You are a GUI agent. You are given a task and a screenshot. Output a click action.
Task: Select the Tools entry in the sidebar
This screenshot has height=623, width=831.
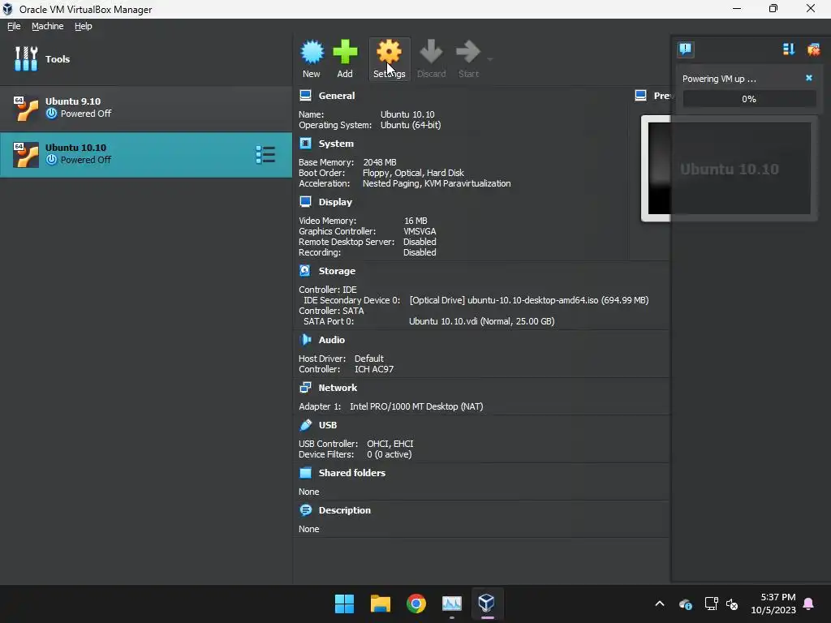point(146,58)
